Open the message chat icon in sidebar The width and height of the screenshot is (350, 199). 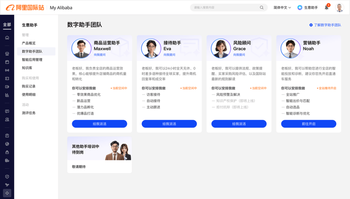(x=7, y=111)
